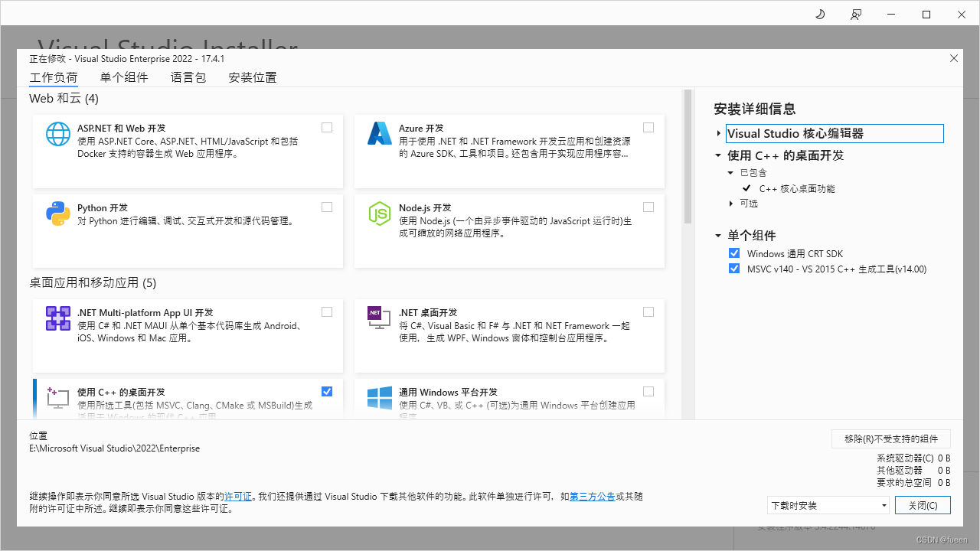Select the .NET 桌面开发 workload checkbox

point(648,312)
